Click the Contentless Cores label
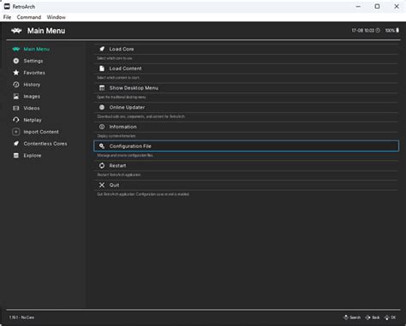Image resolution: width=406 pixels, height=326 pixels. [x=45, y=144]
